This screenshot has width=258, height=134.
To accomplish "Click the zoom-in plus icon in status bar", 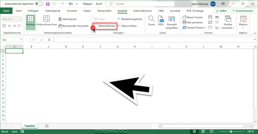I will (x=243, y=131).
